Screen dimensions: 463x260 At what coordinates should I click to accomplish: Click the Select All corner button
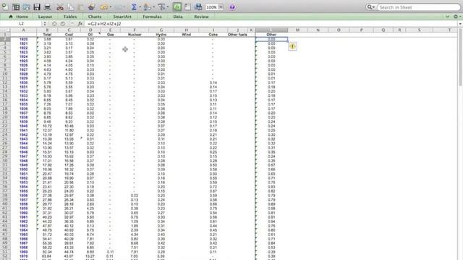(5, 30)
